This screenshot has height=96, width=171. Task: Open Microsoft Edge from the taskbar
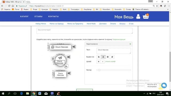tap(21, 94)
